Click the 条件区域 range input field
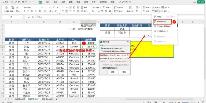The width and height of the screenshot is (206, 103). 118,58
